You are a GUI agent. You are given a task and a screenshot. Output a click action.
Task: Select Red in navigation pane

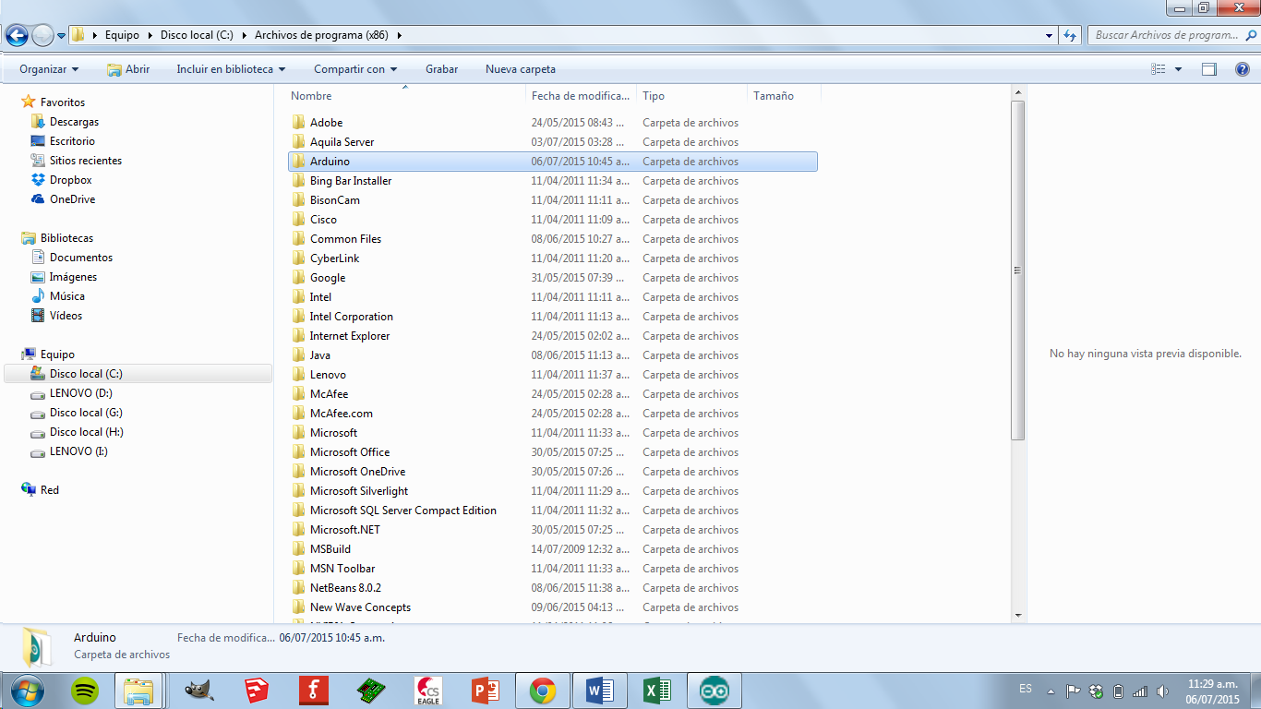(x=50, y=490)
